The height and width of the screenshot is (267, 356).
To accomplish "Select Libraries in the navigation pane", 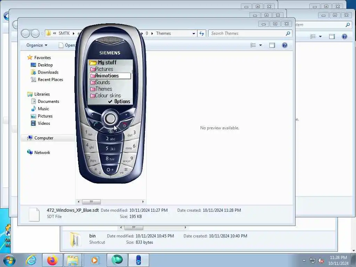I will click(42, 94).
